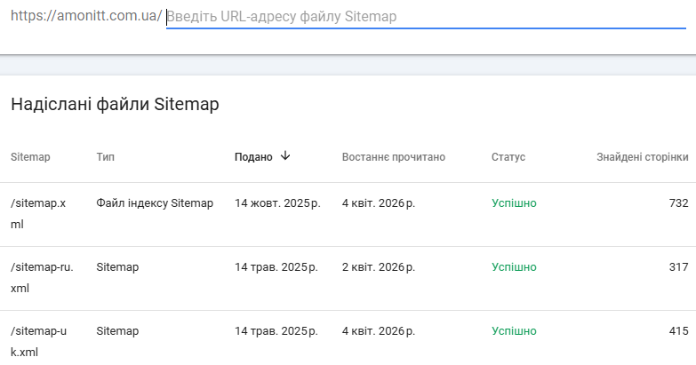Click the Успішно status for /sitemap-uk.xml

[x=514, y=331]
